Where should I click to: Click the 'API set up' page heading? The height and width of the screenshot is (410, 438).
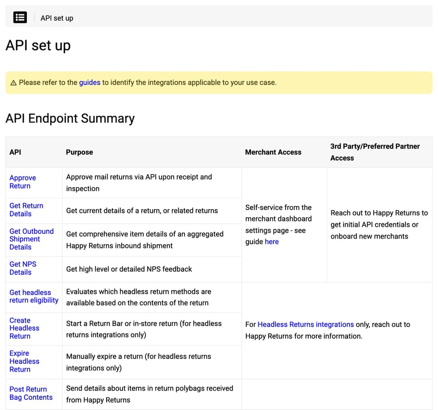[38, 46]
